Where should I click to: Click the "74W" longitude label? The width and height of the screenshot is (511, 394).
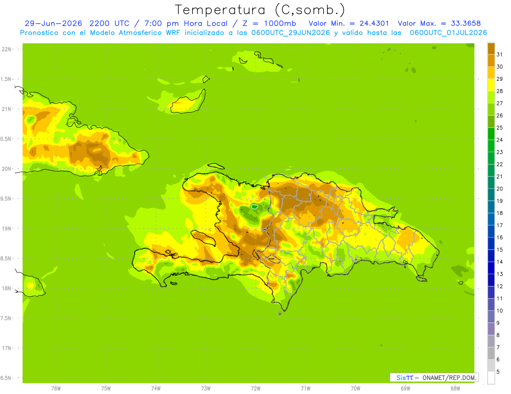[x=156, y=388]
